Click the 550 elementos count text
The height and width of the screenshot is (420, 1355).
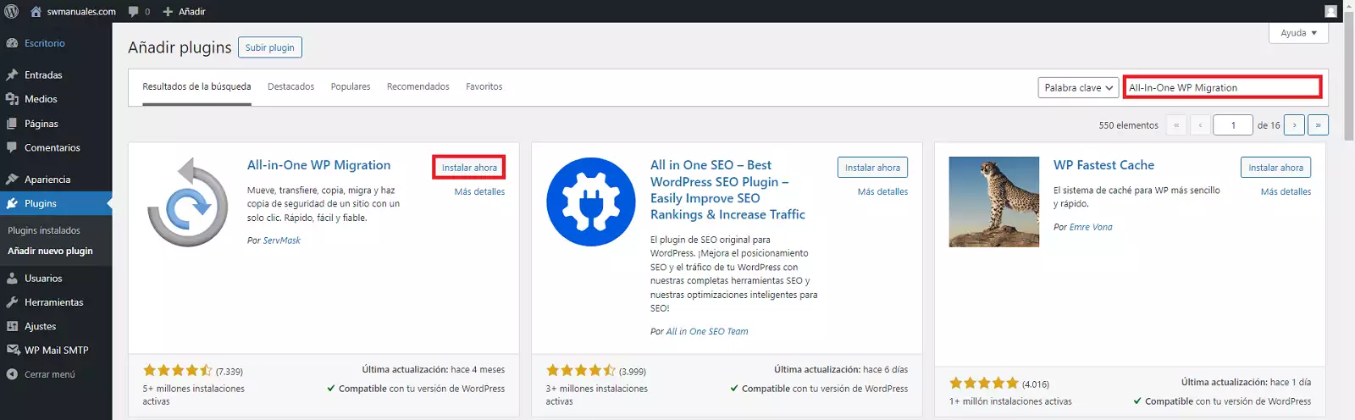click(1128, 125)
